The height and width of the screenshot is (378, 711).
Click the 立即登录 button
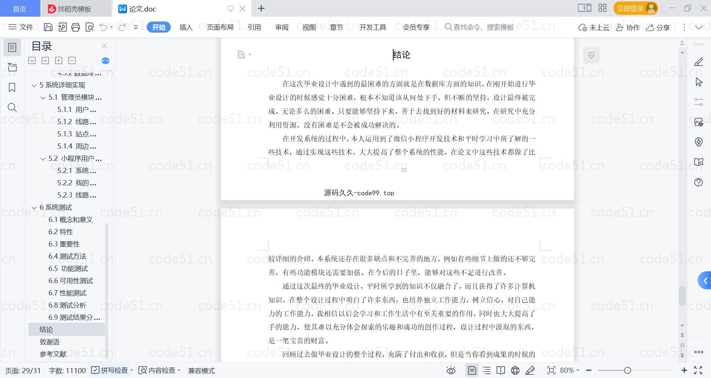[x=635, y=8]
